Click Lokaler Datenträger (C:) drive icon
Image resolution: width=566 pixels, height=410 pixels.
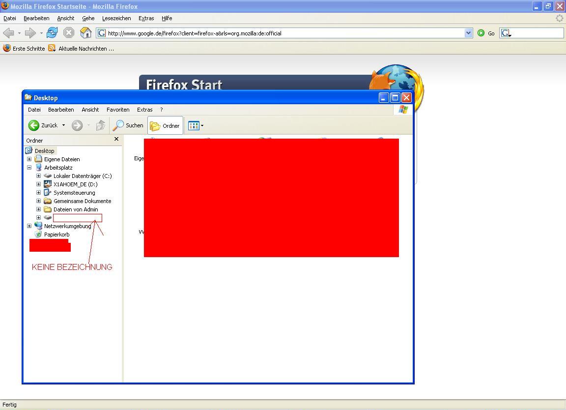pos(48,176)
